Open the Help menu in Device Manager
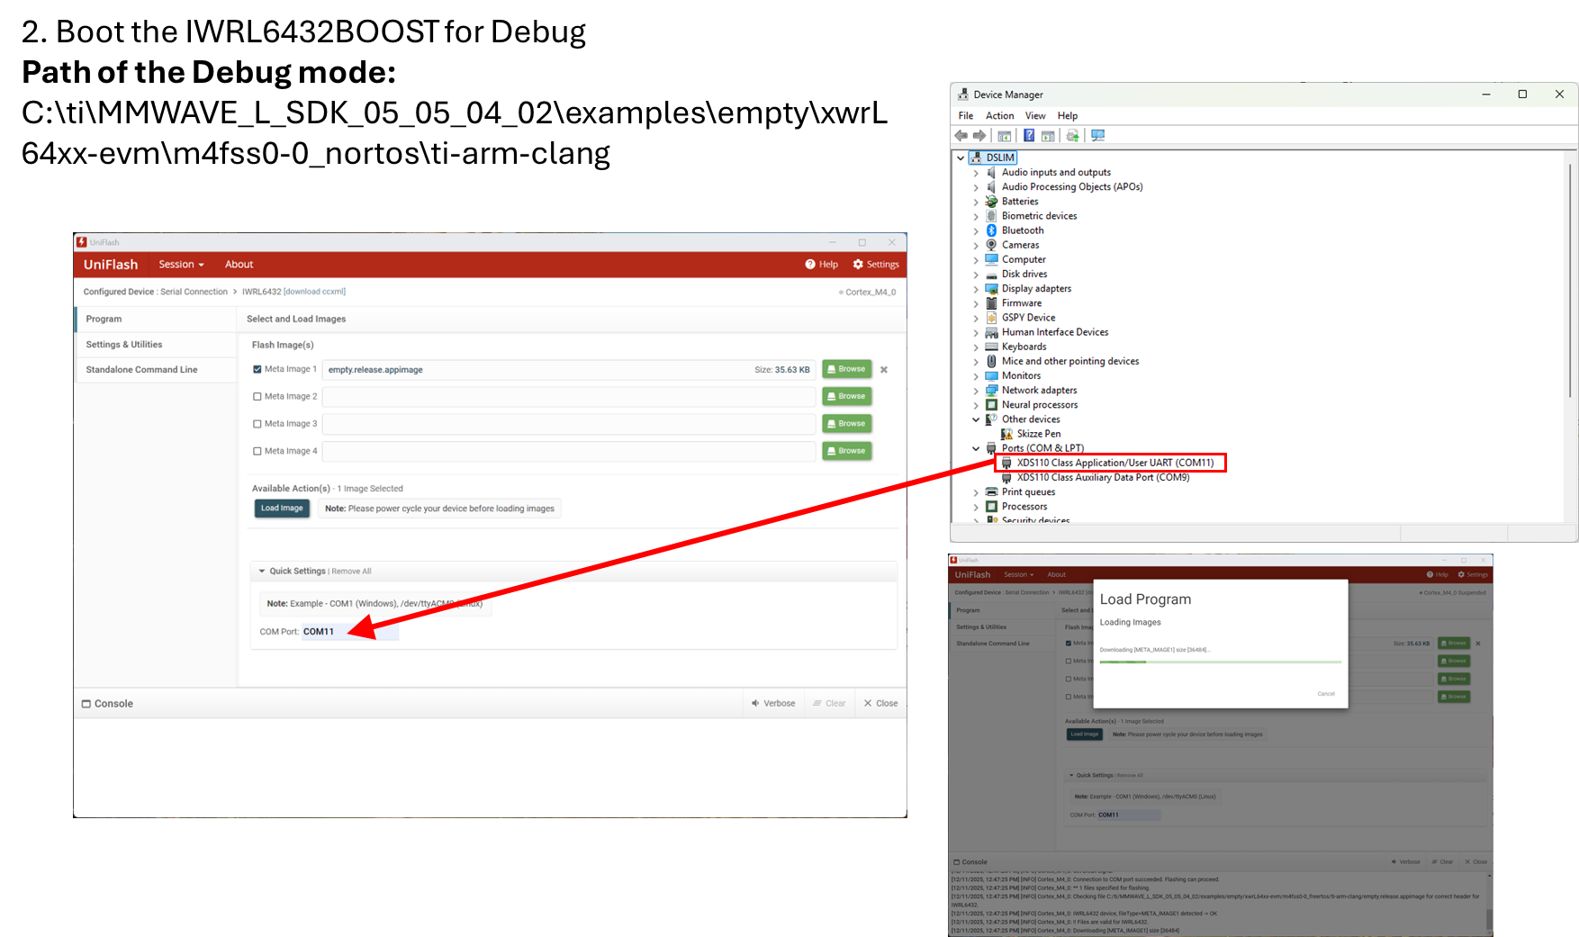Screen dimensions: 1579x937 point(1068,116)
